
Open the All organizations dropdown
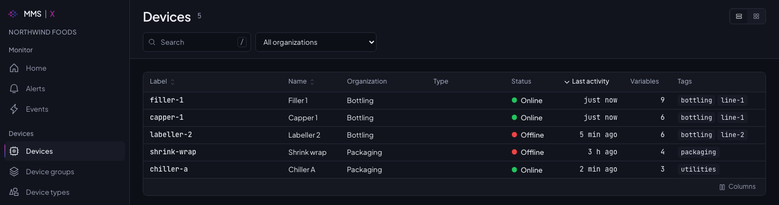click(x=316, y=42)
